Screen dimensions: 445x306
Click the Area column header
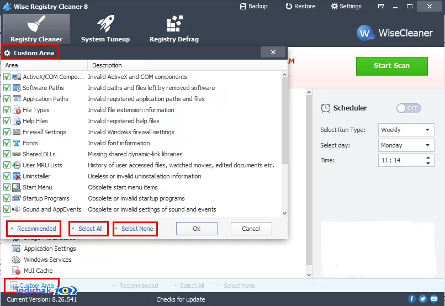pos(44,65)
